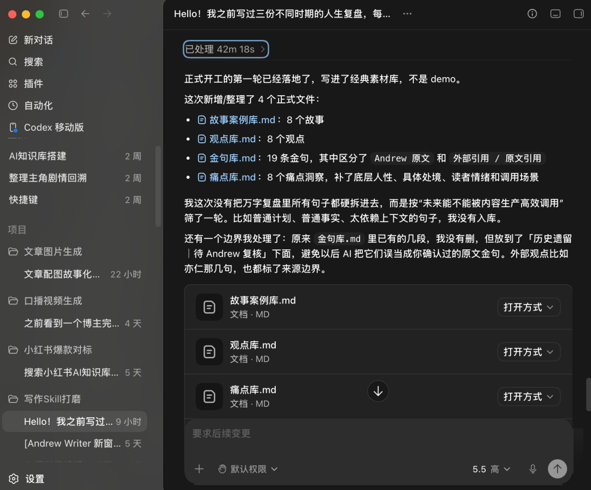Start voice input with the microphone
Image resolution: width=591 pixels, height=490 pixels.
tap(532, 469)
